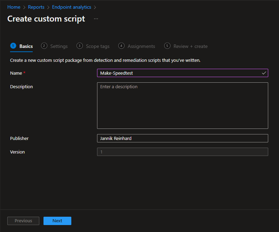Click the step 3 circle icon
This screenshot has height=232, width=279.
tap(80, 46)
